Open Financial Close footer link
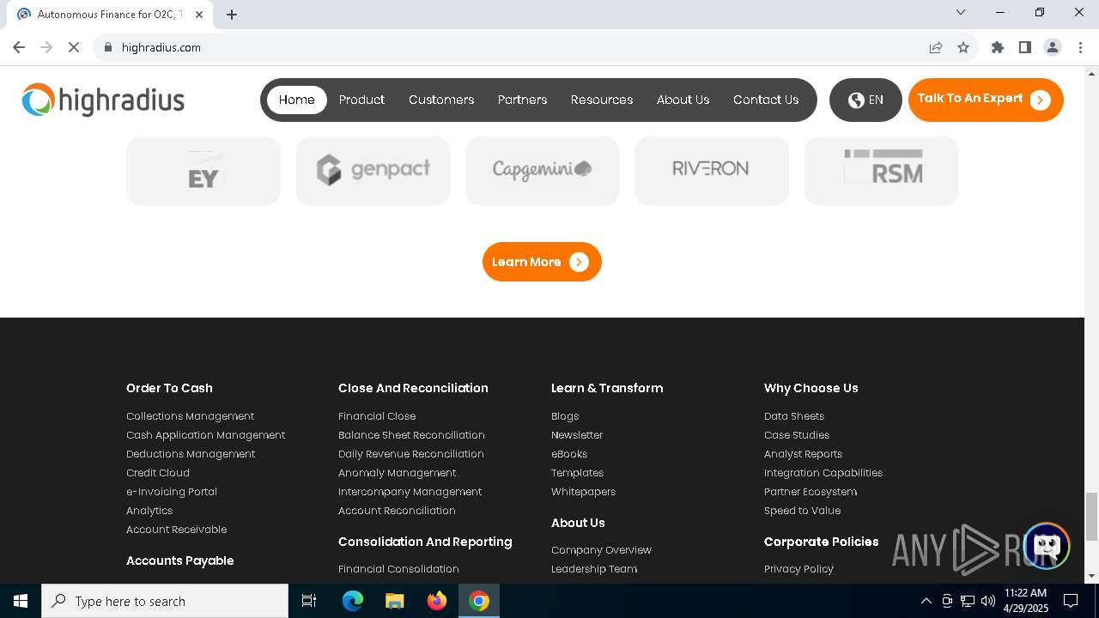Image resolution: width=1099 pixels, height=618 pixels. point(377,416)
